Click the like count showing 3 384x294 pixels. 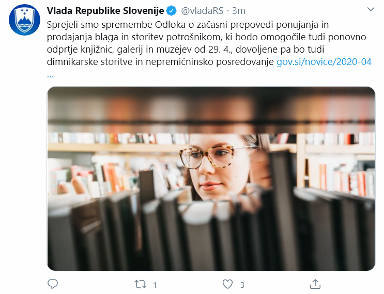242,285
